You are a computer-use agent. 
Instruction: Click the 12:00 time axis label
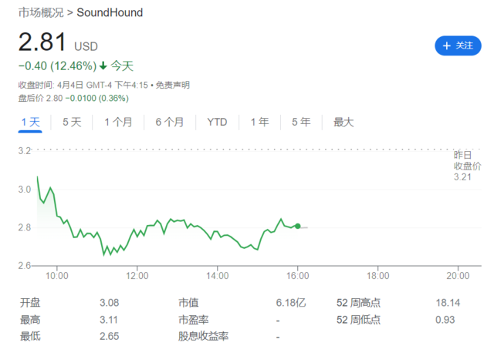pyautogui.click(x=137, y=275)
